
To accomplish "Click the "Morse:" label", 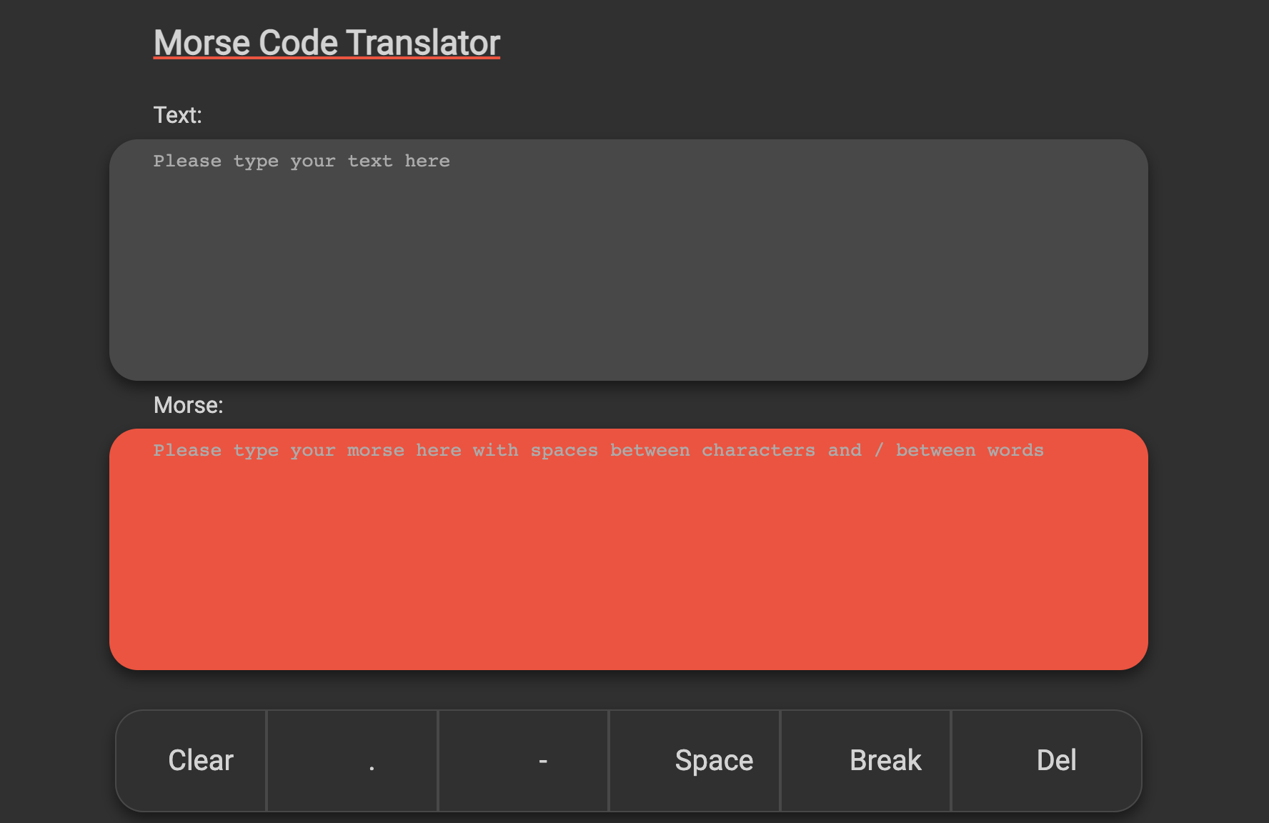I will pyautogui.click(x=188, y=405).
